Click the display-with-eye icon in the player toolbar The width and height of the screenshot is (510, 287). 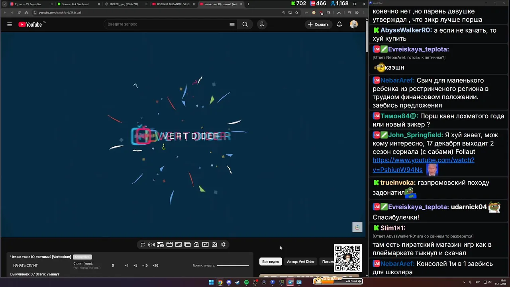pyautogui.click(x=161, y=245)
